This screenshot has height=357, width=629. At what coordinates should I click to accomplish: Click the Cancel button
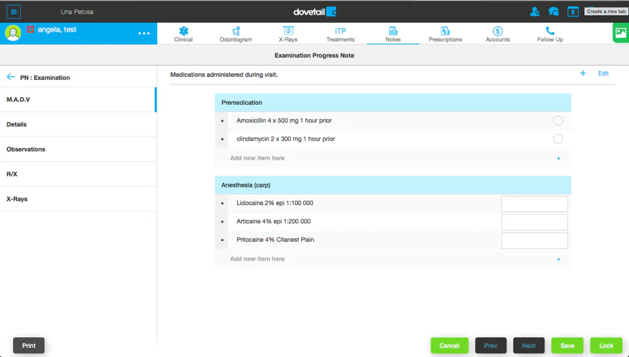click(449, 345)
